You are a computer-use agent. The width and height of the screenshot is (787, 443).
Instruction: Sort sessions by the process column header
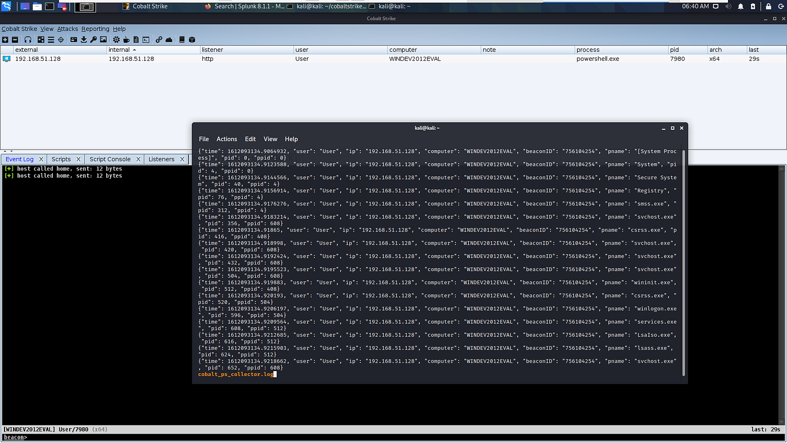pos(621,49)
